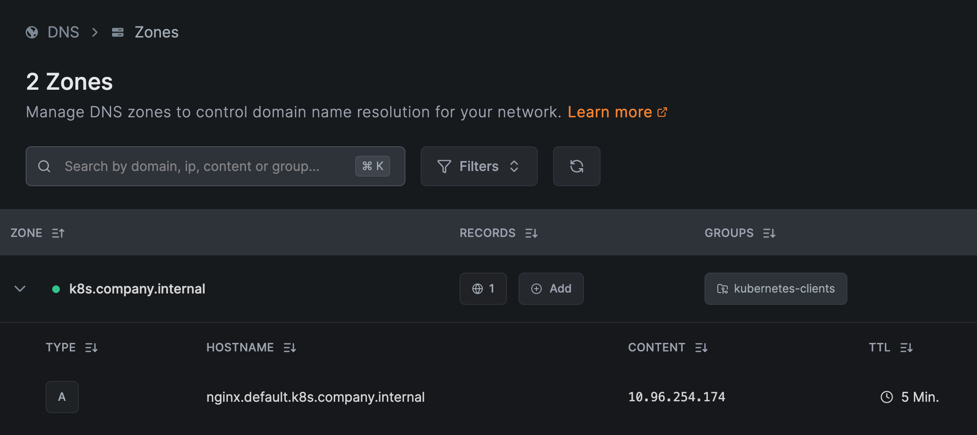
Task: Click the TYPE column header label
Action: pos(61,348)
